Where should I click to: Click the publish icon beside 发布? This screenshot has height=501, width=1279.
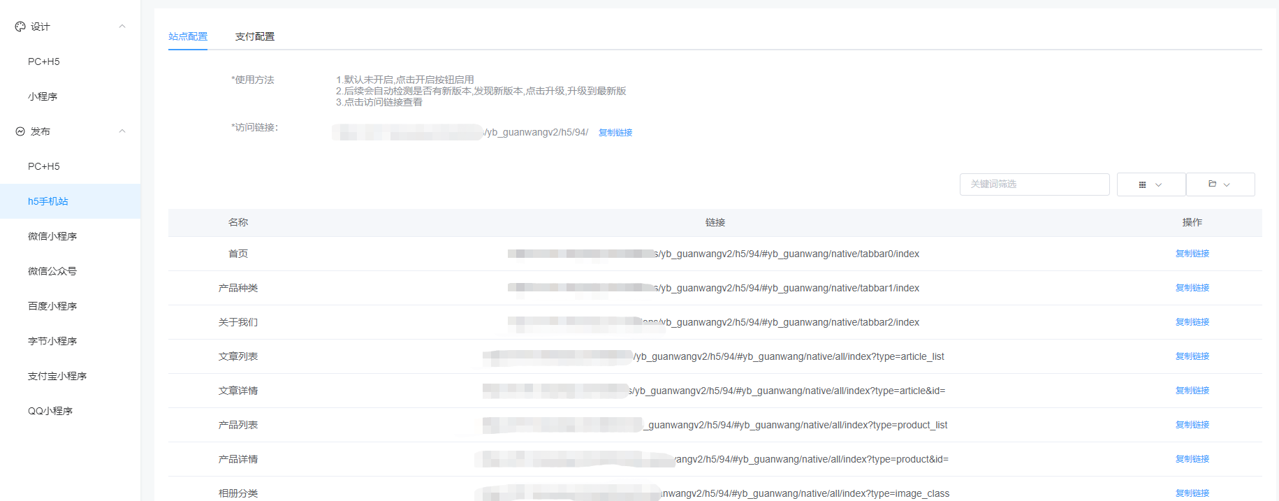pyautogui.click(x=20, y=131)
